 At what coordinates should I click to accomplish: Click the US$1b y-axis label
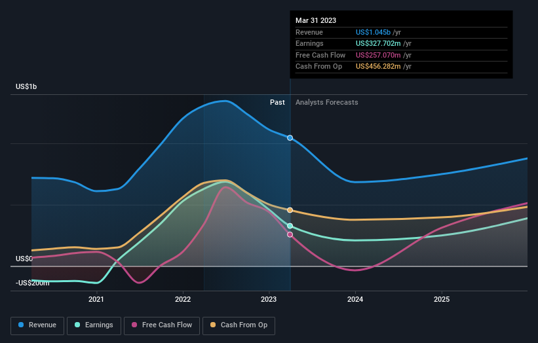[x=26, y=86]
